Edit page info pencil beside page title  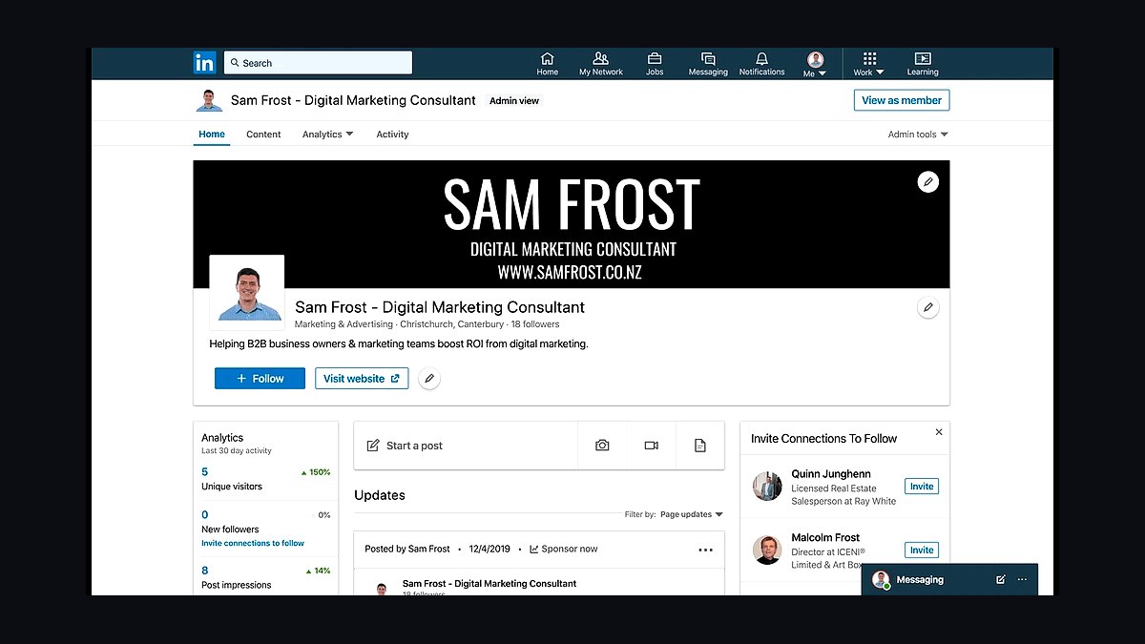(927, 307)
